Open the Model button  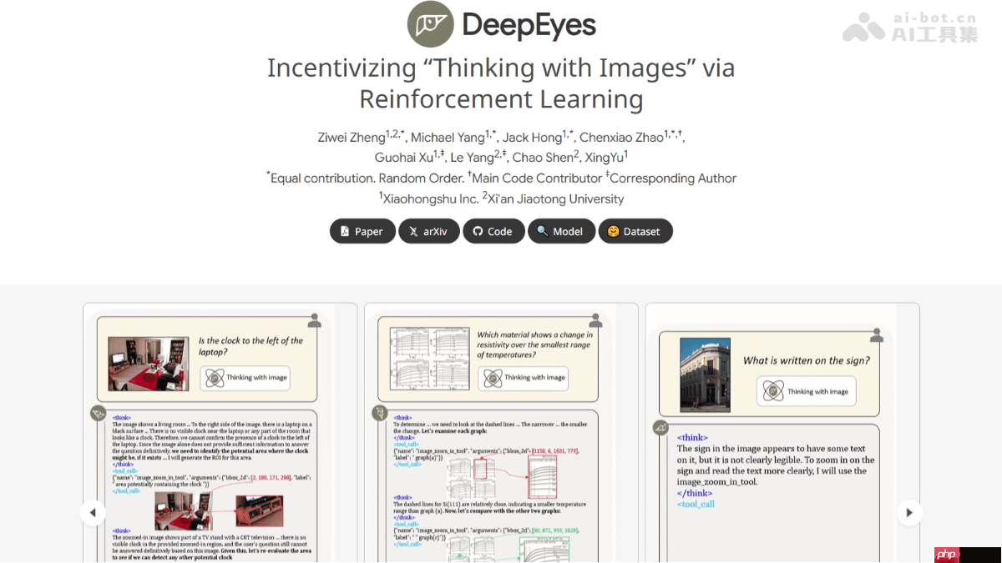point(560,231)
